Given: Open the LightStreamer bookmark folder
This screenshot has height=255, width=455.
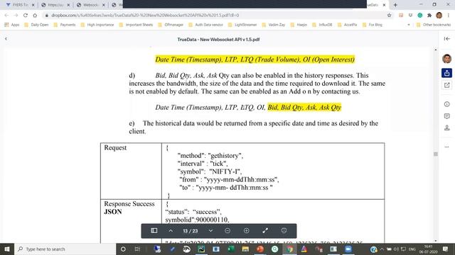Looking at the screenshot, I should [242, 25].
